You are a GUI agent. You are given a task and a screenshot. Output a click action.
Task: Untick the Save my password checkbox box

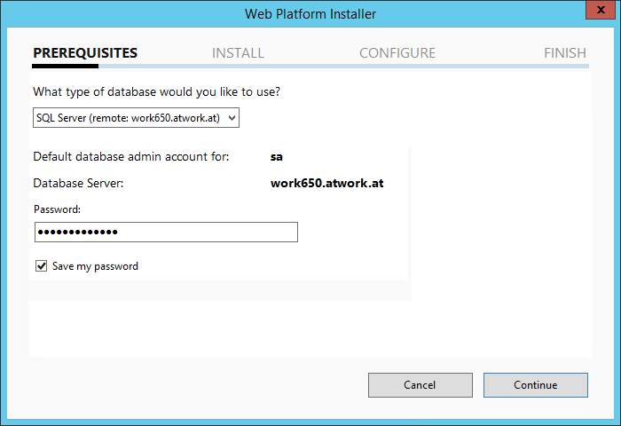click(41, 265)
